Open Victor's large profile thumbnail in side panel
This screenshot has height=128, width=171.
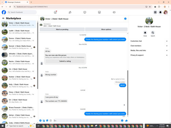[x=149, y=21]
